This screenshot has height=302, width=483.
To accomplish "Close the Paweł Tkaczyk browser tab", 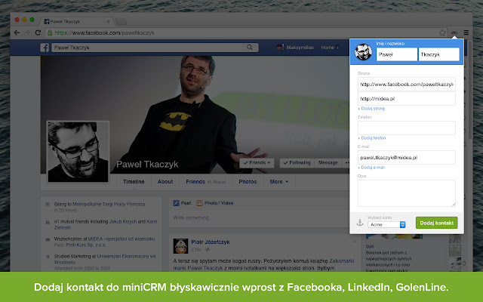I will 108,22.
